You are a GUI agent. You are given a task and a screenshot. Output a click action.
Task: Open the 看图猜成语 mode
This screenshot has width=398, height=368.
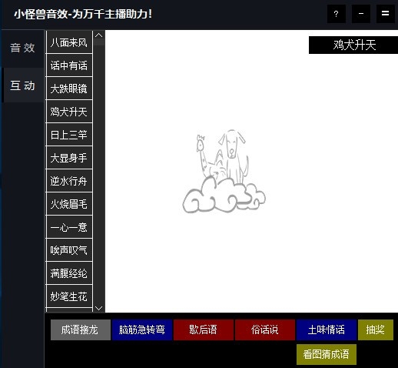pos(327,354)
